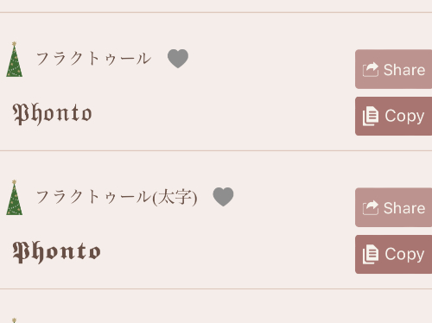Select the フラクトゥール(太字) style name label
This screenshot has width=432, height=323.
117,197
